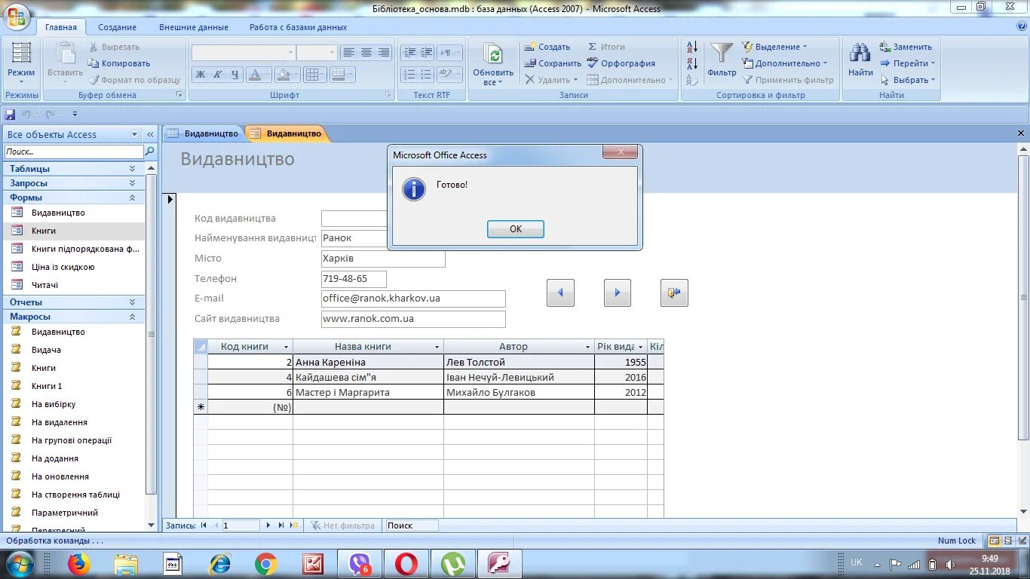The image size is (1030, 579).
Task: Click the Копировать copy command
Action: pyautogui.click(x=119, y=63)
